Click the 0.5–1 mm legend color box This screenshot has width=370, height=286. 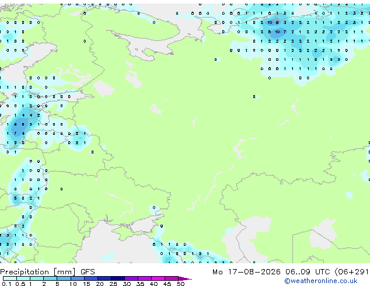tap(23, 278)
